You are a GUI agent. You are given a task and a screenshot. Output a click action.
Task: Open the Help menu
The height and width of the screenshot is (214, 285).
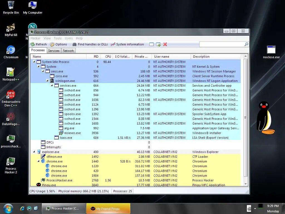79,38
